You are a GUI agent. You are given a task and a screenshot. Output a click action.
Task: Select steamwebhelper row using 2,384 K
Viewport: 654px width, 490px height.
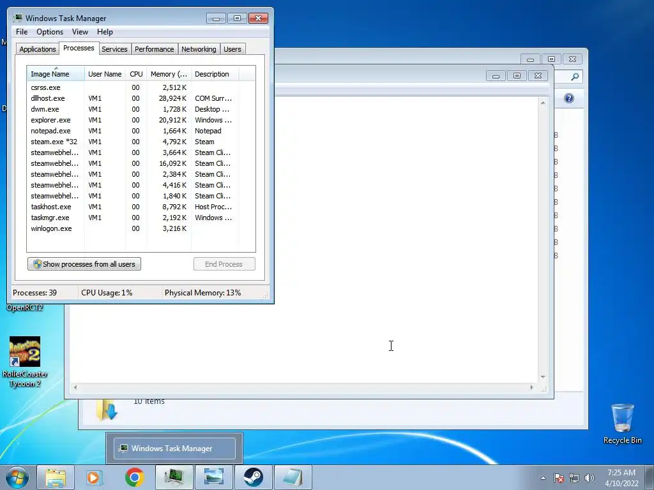tap(141, 174)
